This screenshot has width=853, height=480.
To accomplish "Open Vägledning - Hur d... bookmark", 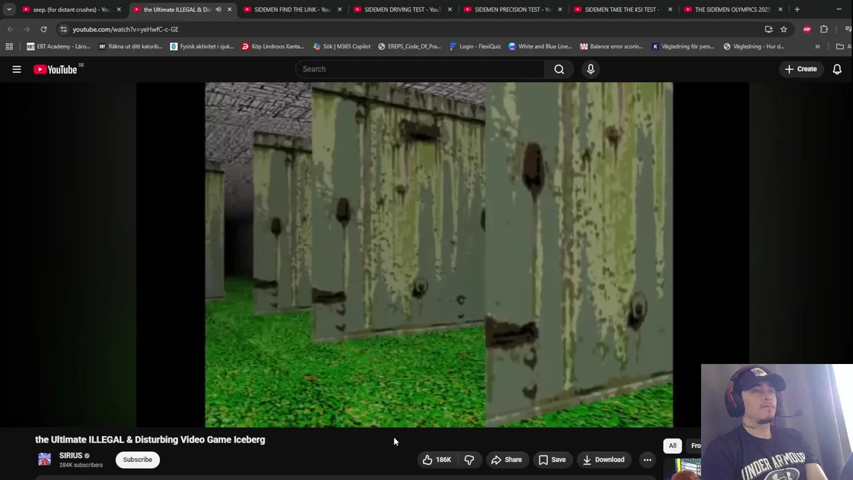I will (x=754, y=47).
